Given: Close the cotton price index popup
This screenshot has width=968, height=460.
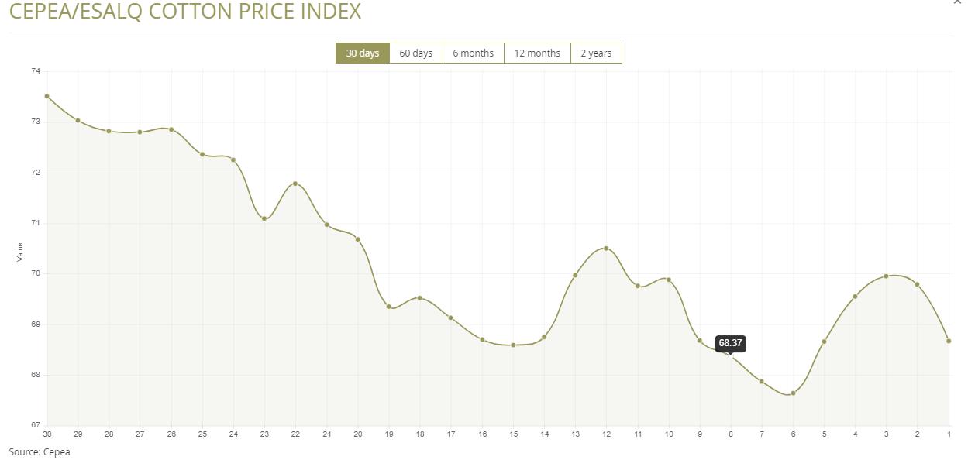Looking at the screenshot, I should [956, 2].
